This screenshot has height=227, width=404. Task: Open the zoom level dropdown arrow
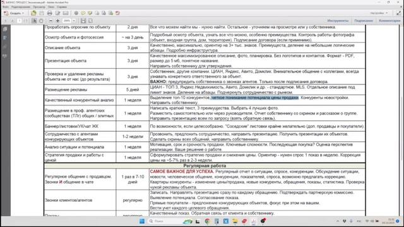coord(74,21)
